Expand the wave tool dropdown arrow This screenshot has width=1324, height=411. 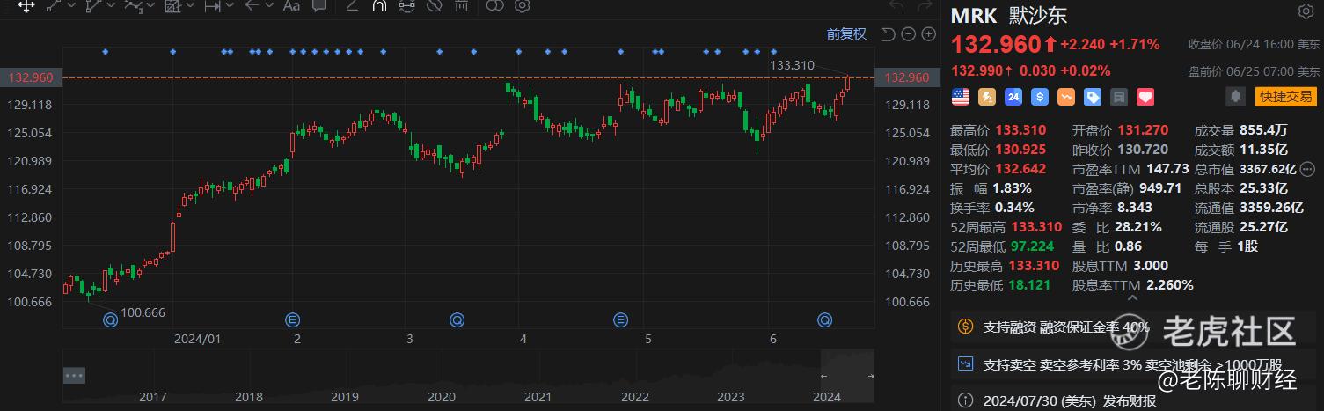tap(150, 6)
